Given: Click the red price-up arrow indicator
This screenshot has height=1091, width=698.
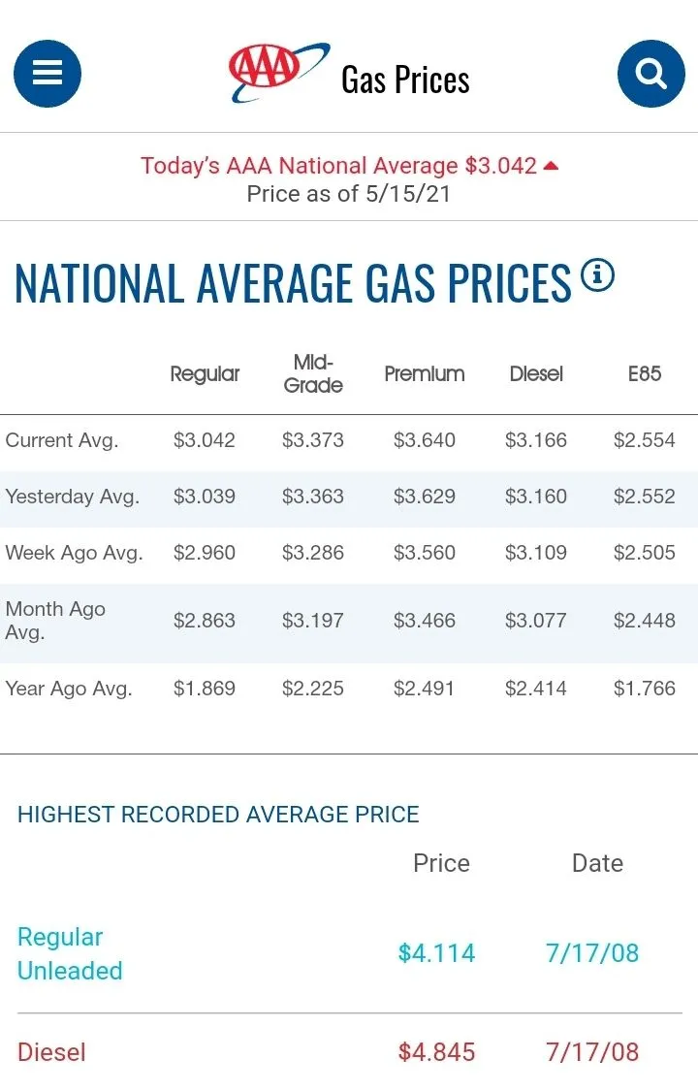Looking at the screenshot, I should click(552, 166).
